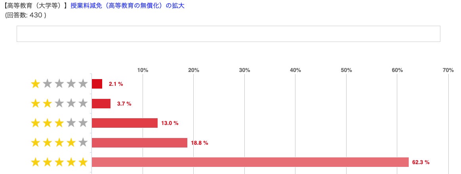Click the 13.0 % bar
This screenshot has width=461, height=174.
click(124, 123)
